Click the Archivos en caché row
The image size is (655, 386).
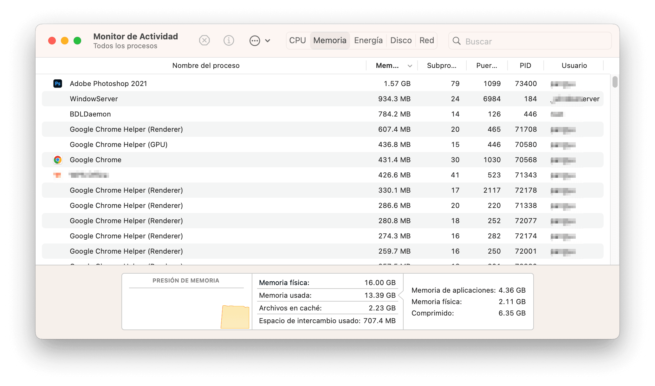327,308
